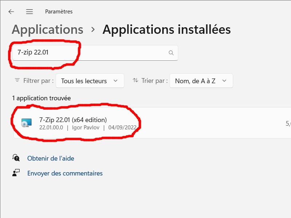Go to the Applications breadcrumb

(x=47, y=29)
